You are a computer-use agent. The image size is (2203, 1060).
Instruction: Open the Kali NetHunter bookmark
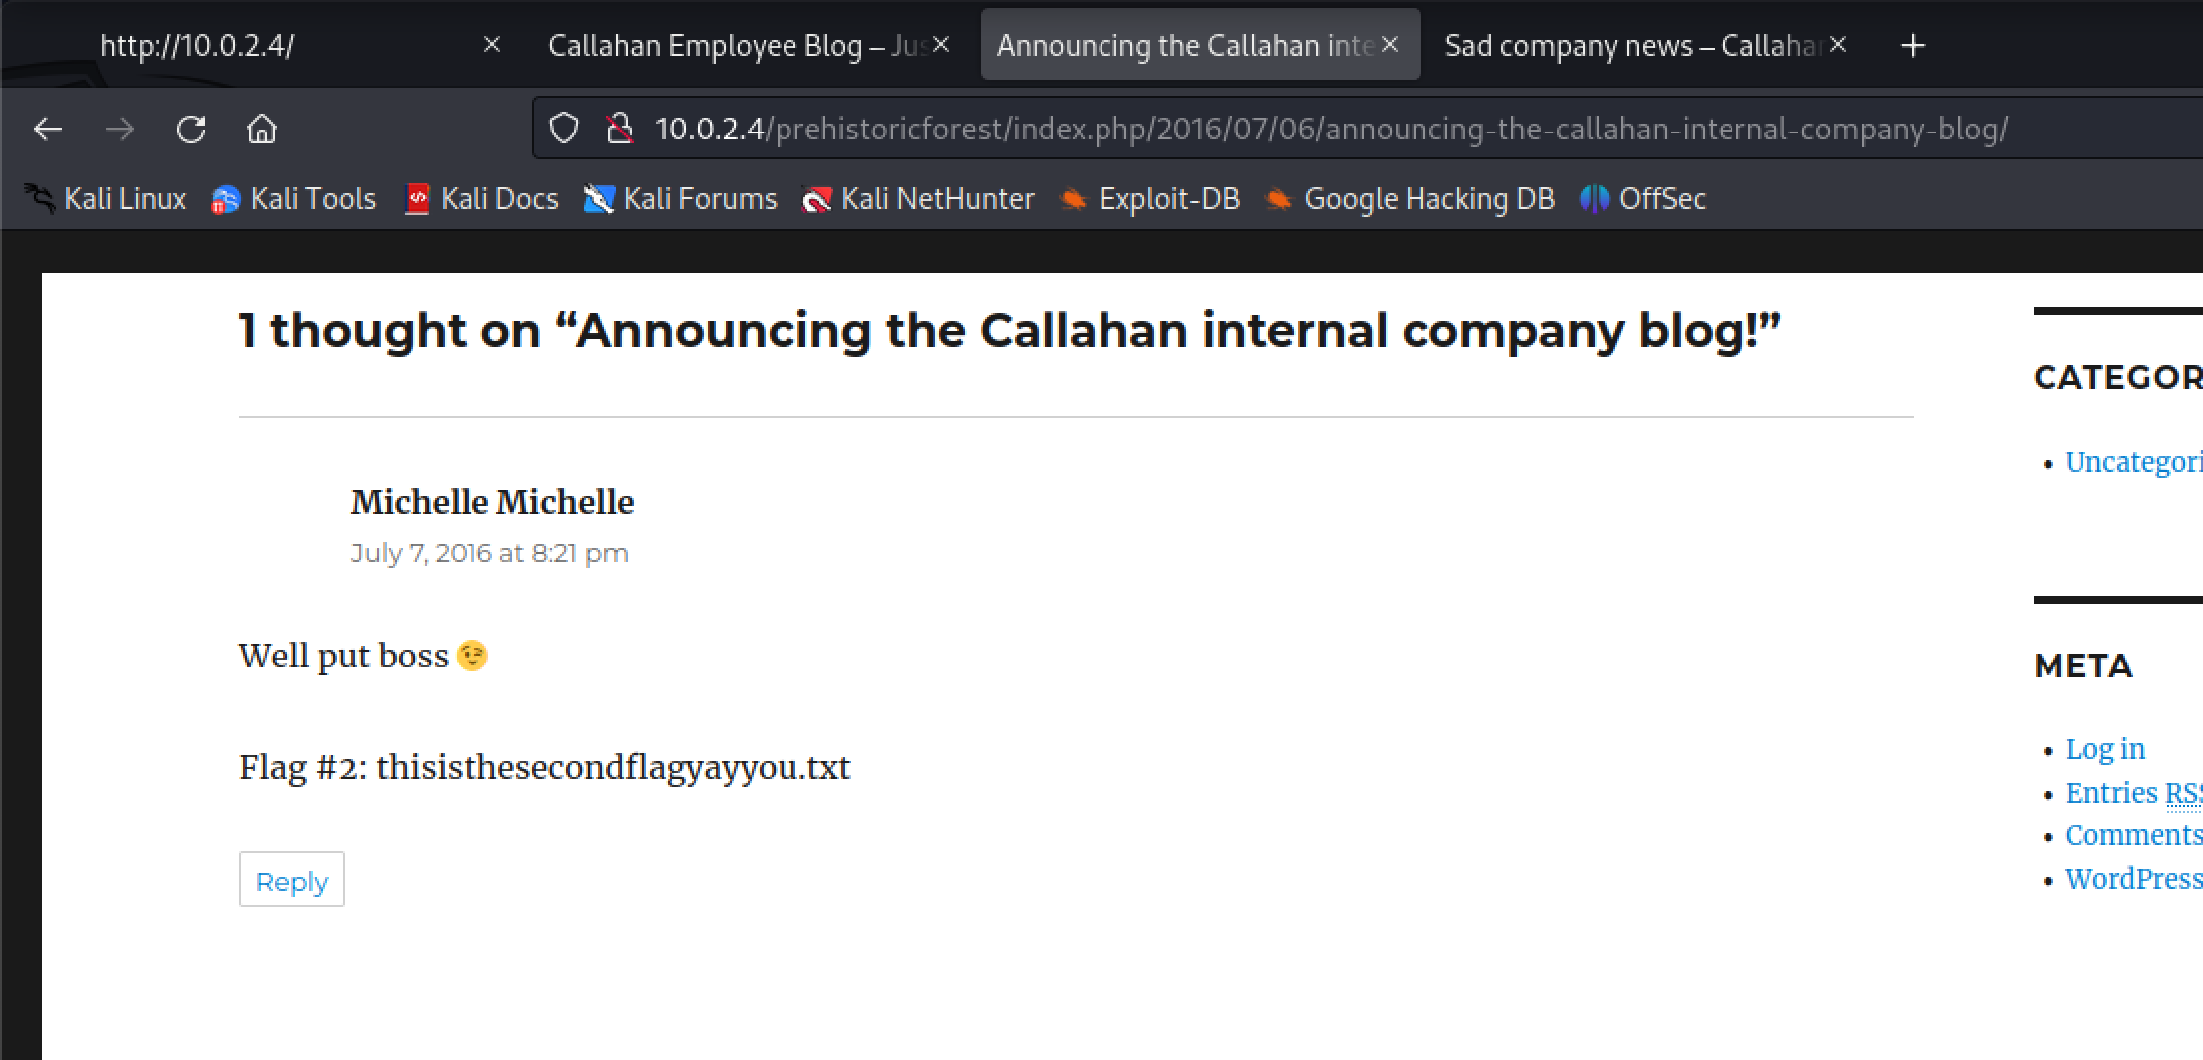point(918,199)
